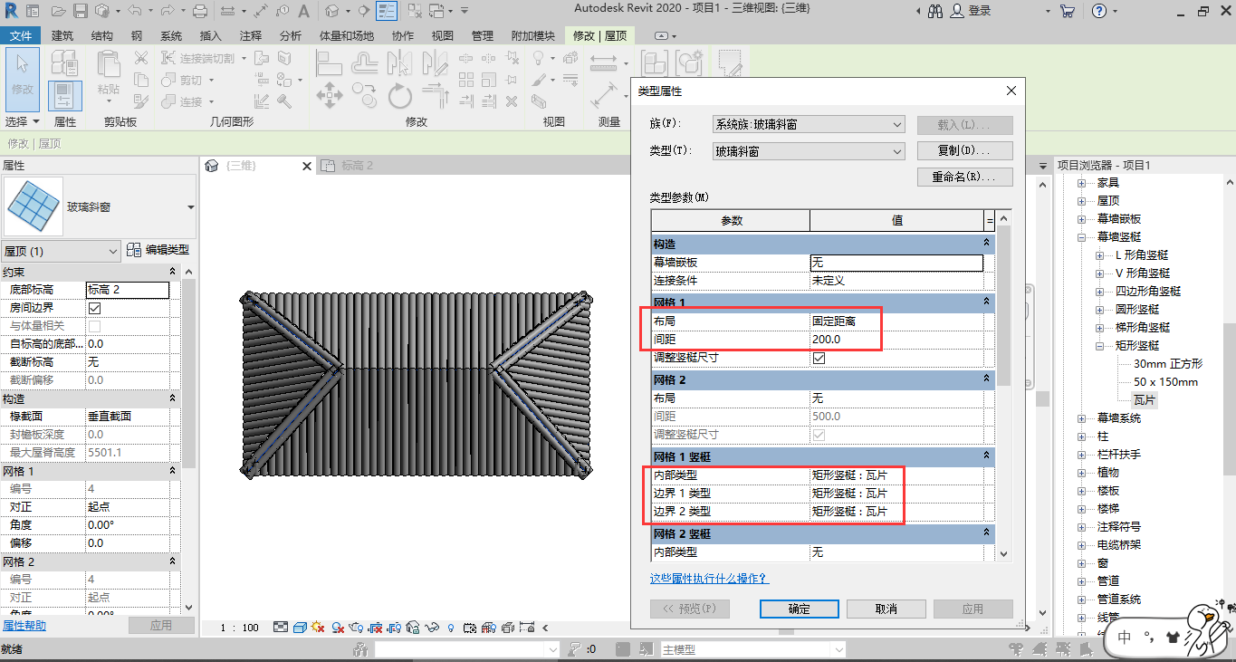Open the Help question mark icon
Viewport: 1236px width, 662px height.
[1099, 11]
